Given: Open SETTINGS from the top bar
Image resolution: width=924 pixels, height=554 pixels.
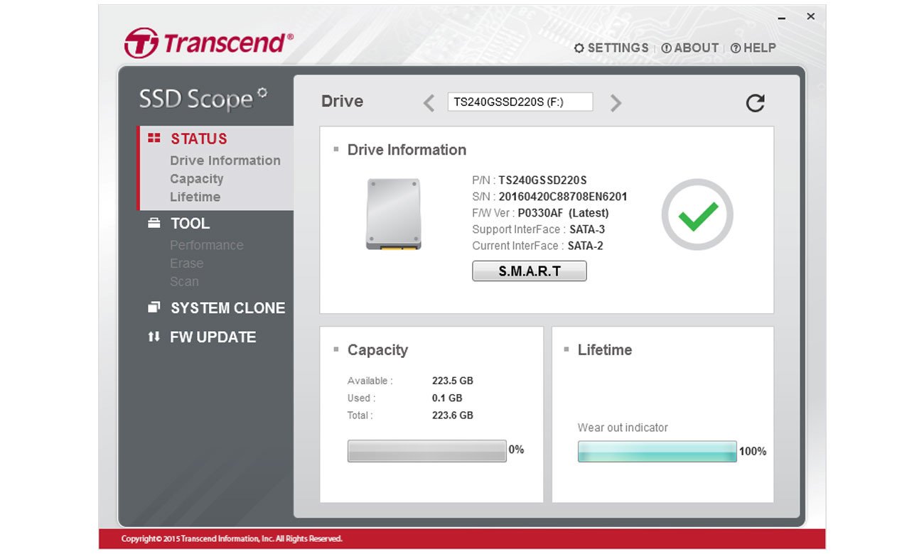Looking at the screenshot, I should point(611,48).
